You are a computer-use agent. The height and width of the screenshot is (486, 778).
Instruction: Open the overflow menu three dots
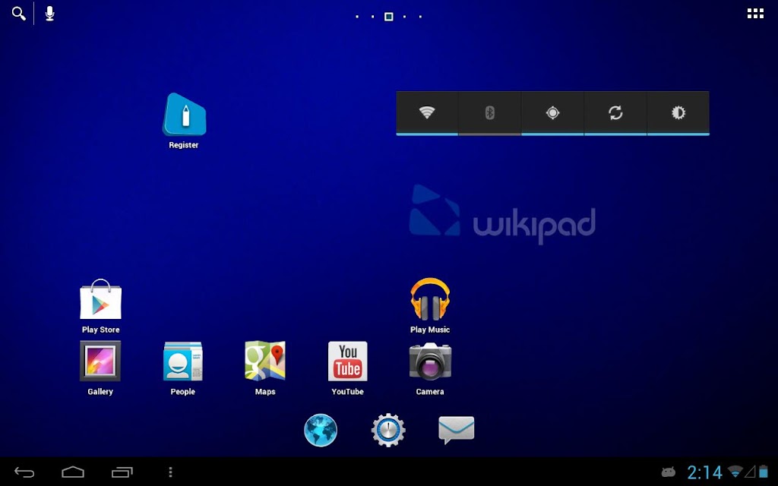coord(170,472)
